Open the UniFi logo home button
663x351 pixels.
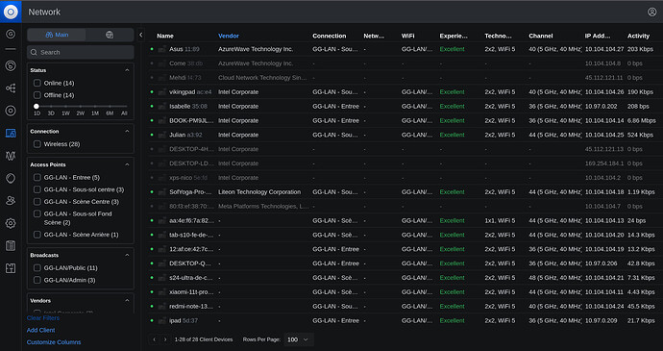tap(11, 12)
